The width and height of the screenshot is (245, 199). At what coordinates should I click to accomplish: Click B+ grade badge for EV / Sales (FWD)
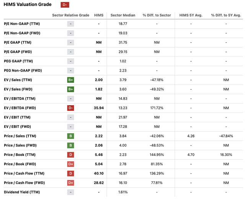click(70, 89)
